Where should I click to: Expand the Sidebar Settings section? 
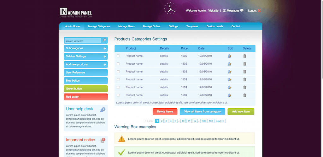point(86,57)
